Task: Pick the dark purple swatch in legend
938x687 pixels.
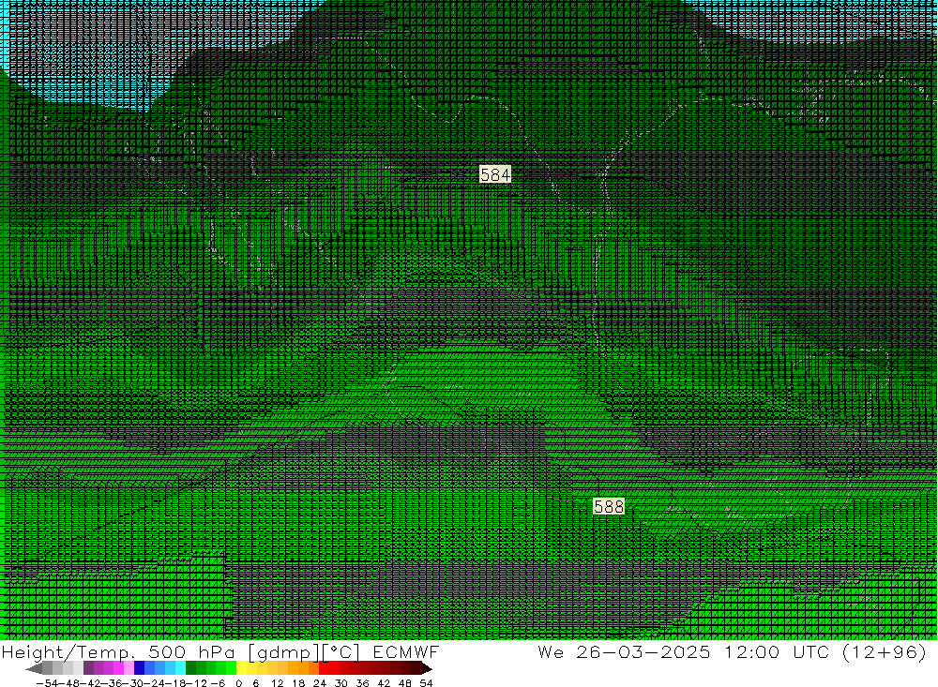Action: 88,668
